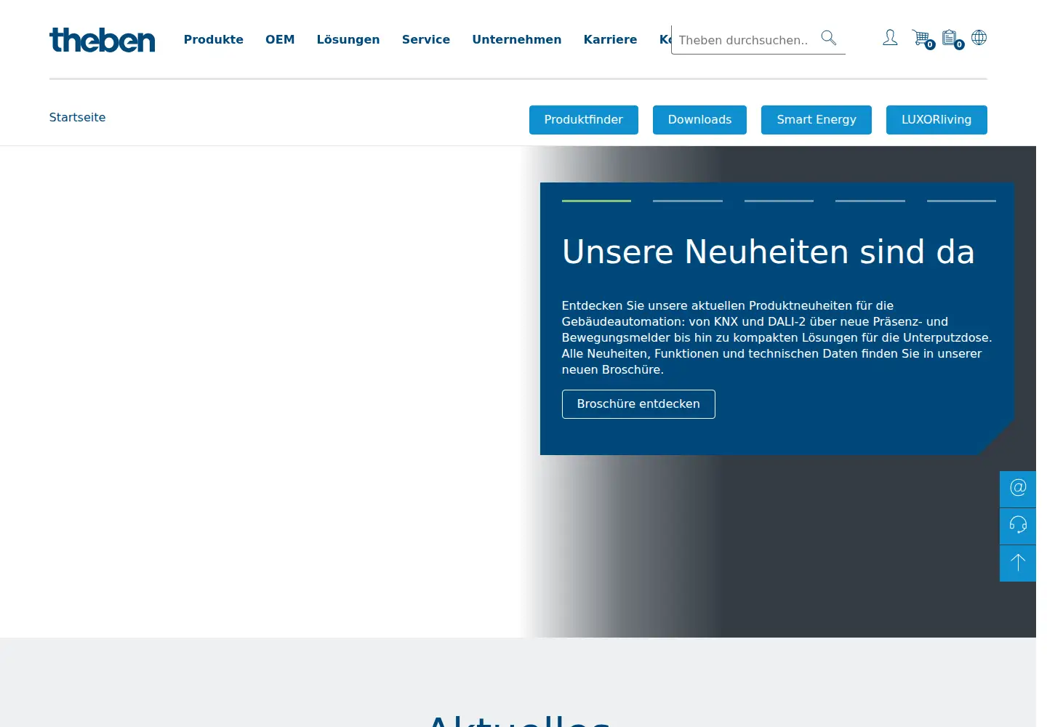Click the Smart Energy button
Viewport: 1047px width, 727px height.
point(817,120)
